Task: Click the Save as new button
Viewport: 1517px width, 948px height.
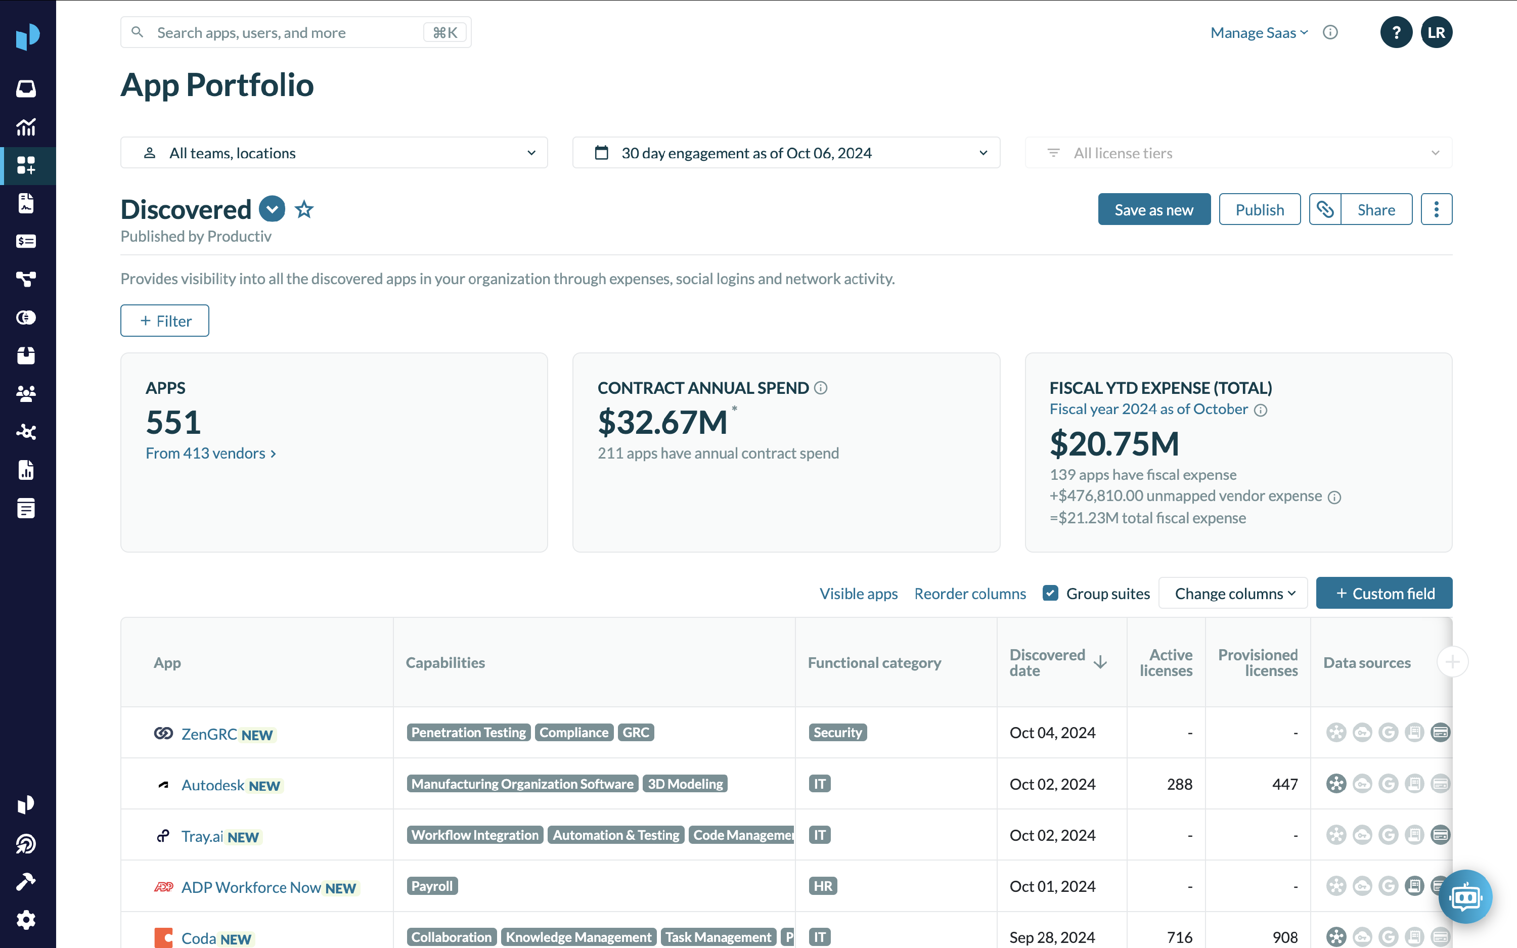Action: (x=1153, y=209)
